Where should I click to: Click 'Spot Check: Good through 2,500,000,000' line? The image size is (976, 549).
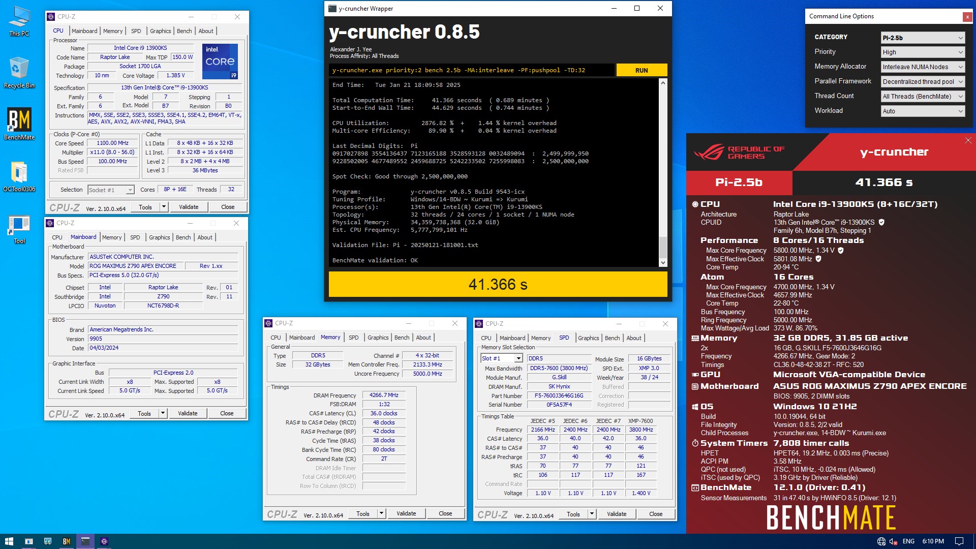pos(400,176)
